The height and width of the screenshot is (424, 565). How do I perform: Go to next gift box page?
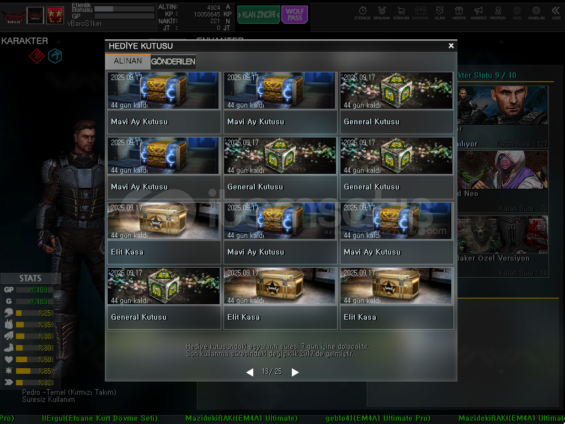pyautogui.click(x=295, y=372)
